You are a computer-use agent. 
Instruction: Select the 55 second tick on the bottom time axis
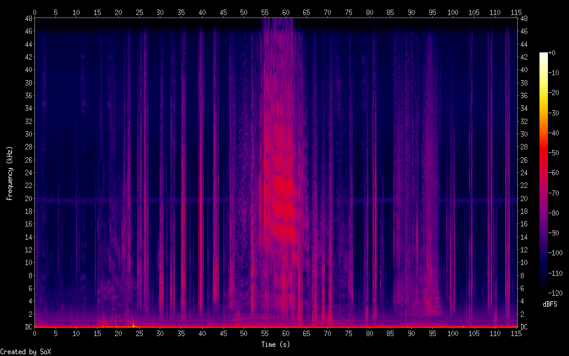(x=265, y=333)
